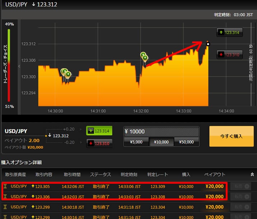The width and height of the screenshot is (257, 219).
Task: Click the USD/JPY label in the order panel
Action: click(x=16, y=131)
